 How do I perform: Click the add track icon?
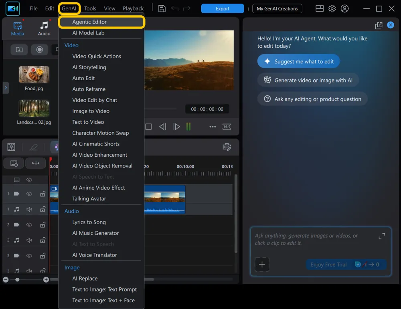pyautogui.click(x=14, y=163)
